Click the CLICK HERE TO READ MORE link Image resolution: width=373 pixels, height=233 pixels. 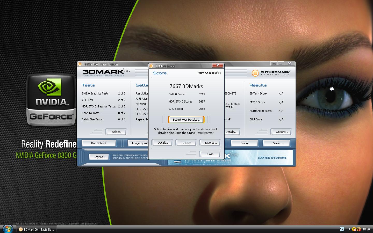272,158
